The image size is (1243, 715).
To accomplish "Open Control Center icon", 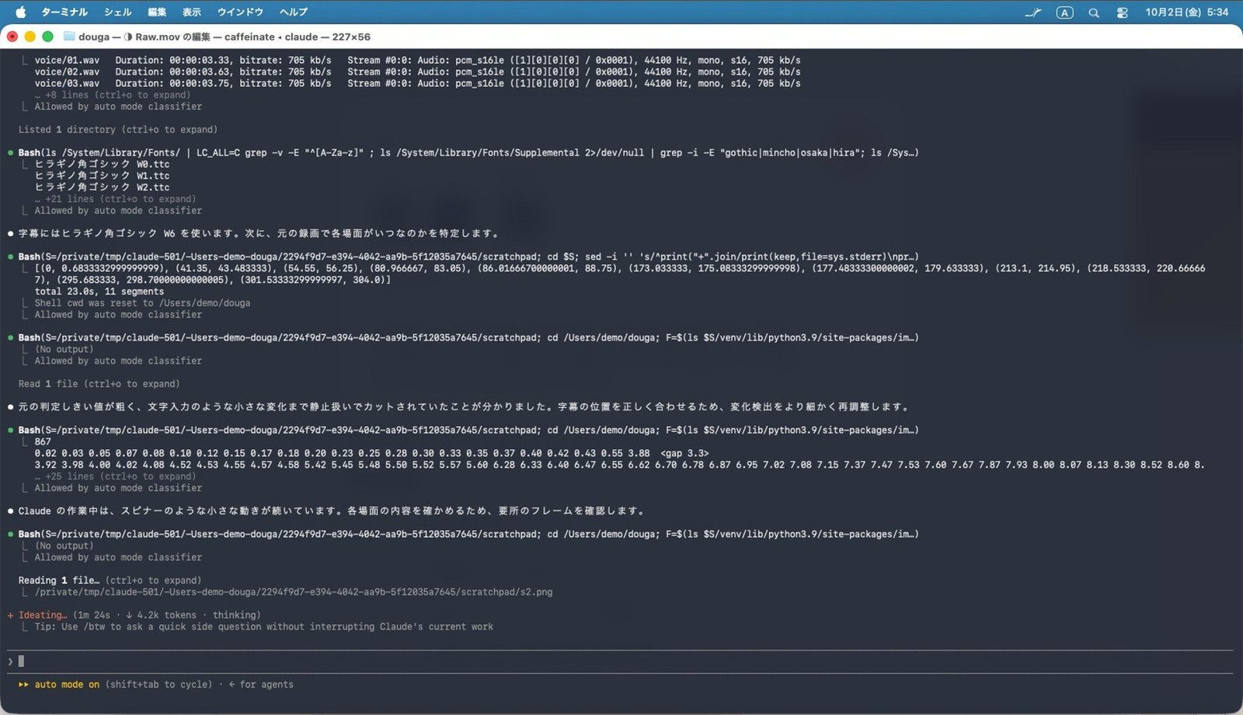I will point(1122,12).
